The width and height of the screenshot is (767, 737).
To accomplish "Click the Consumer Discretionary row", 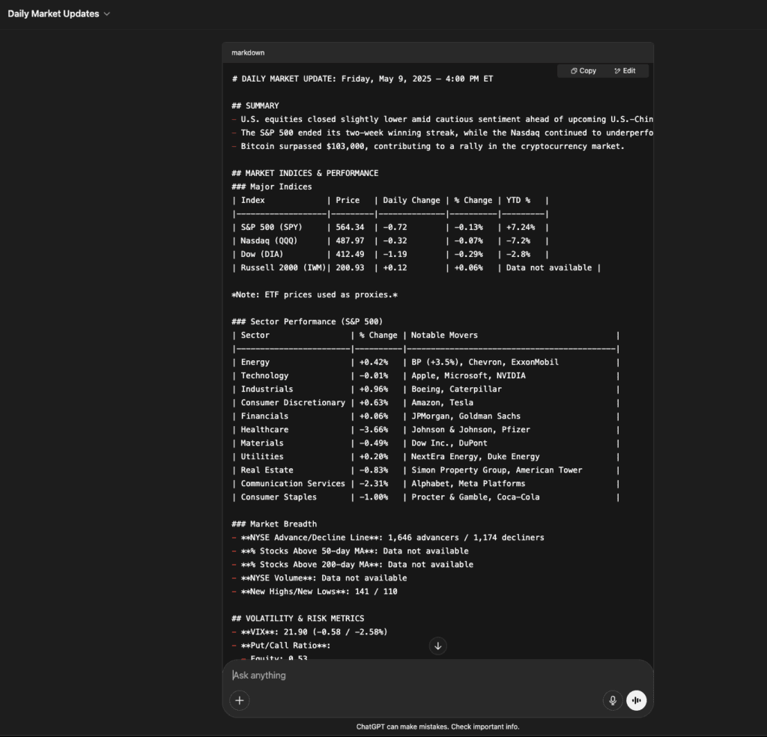I will (425, 403).
